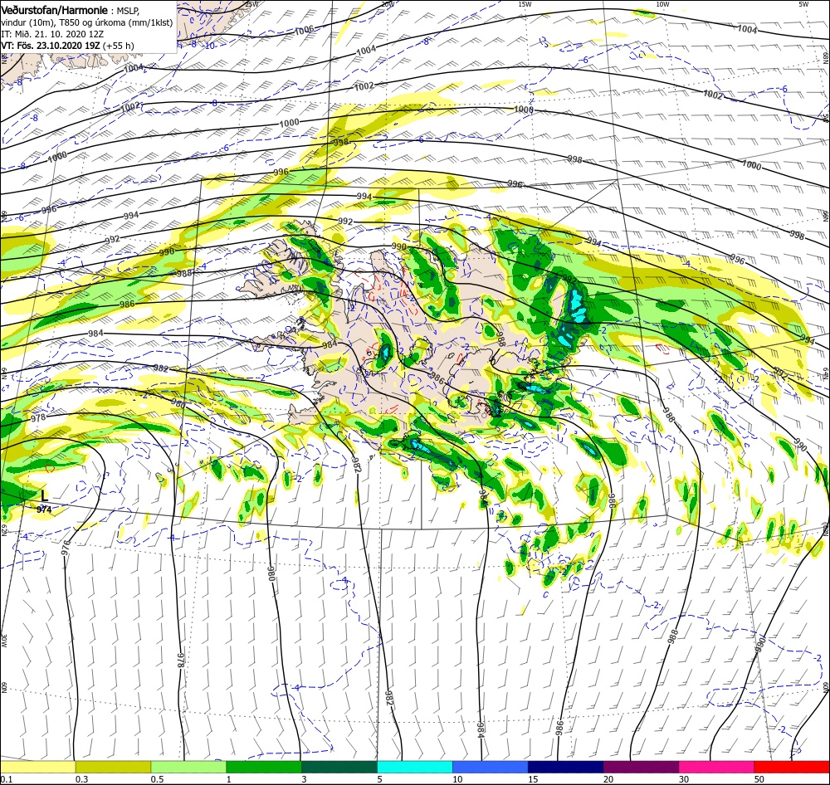
Task: Click the 'IT: Mið. 21. 10. 2020 12Z' text
Action: point(52,34)
